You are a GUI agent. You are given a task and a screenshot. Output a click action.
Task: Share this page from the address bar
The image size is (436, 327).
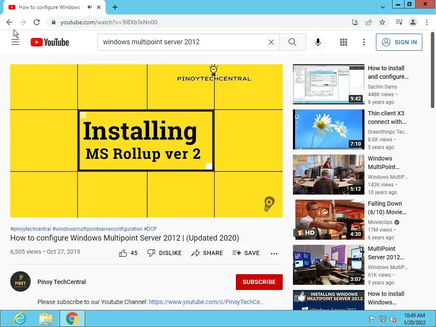pyautogui.click(x=369, y=22)
